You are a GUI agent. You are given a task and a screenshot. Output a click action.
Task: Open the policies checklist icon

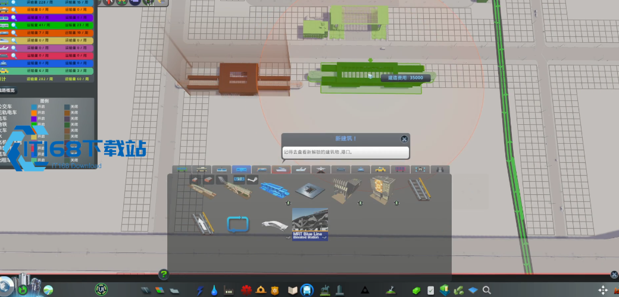[431, 290]
